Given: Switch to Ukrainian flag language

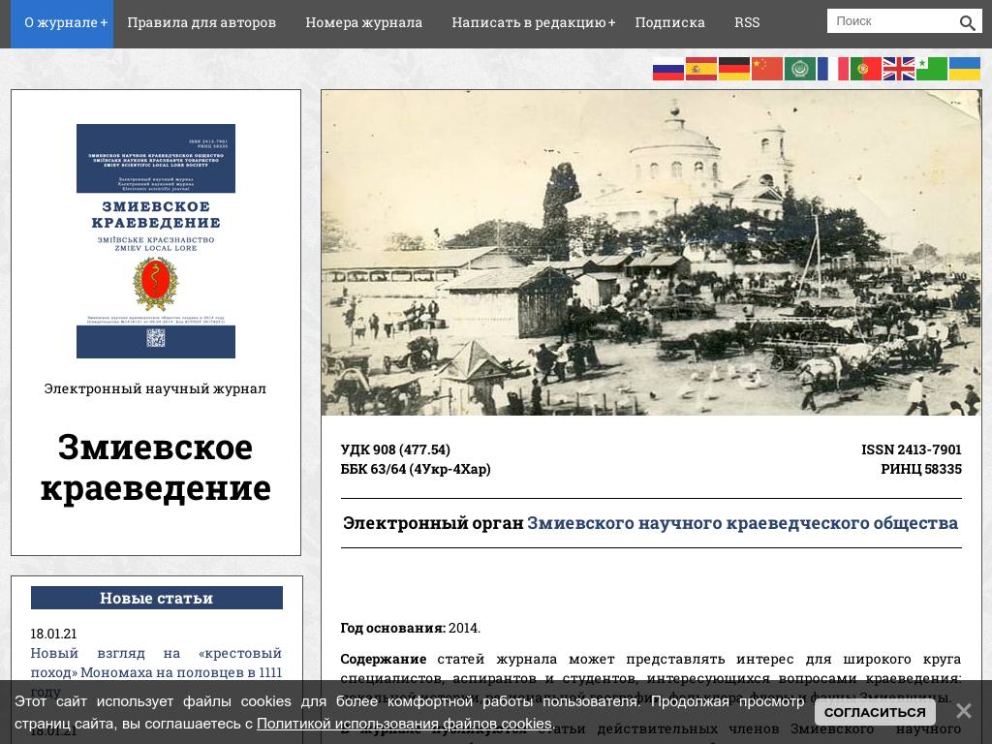Looking at the screenshot, I should tap(964, 69).
